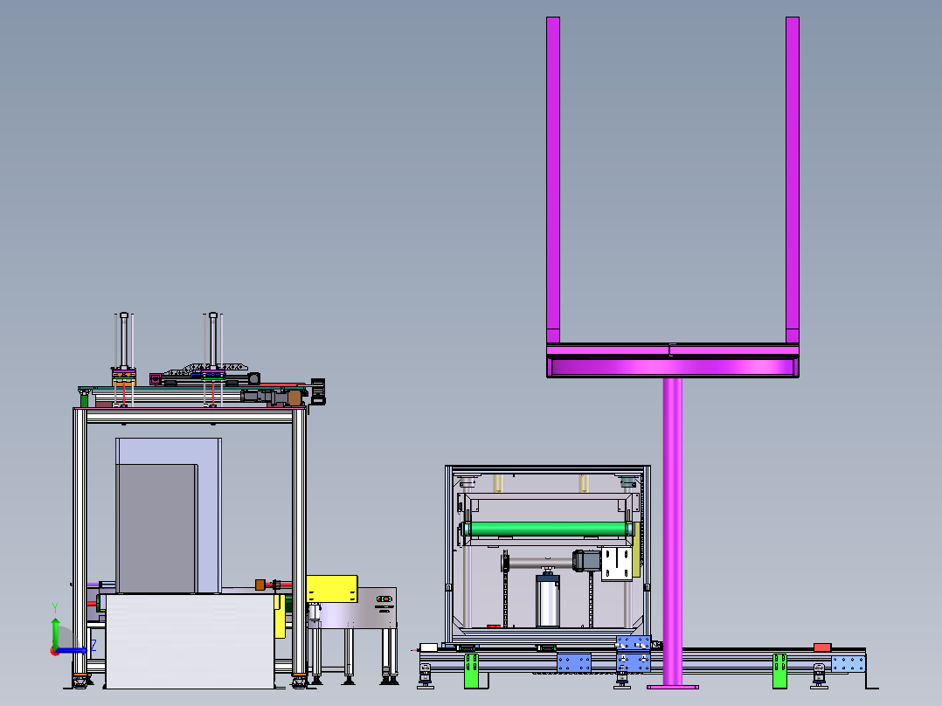Select the green horizontal roller in the machine

point(547,529)
